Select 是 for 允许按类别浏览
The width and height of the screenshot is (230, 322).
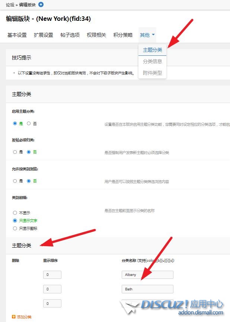(x=15, y=181)
